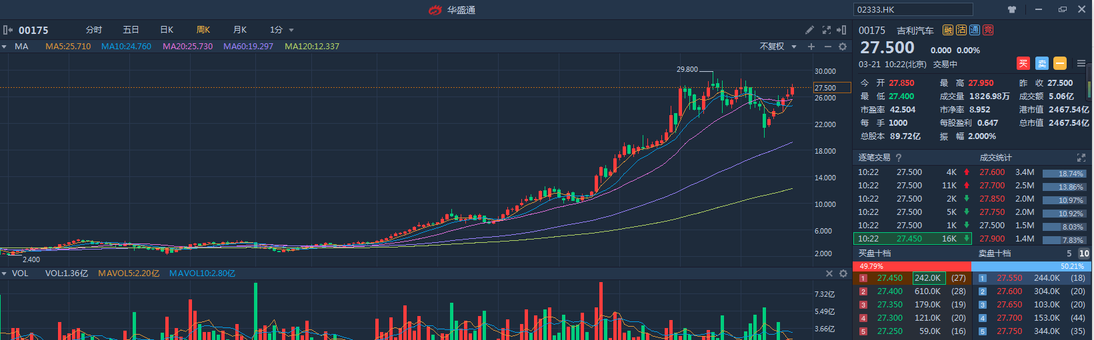This screenshot has width=1094, height=340.
Task: Close the VOL indicator panel
Action: point(829,273)
